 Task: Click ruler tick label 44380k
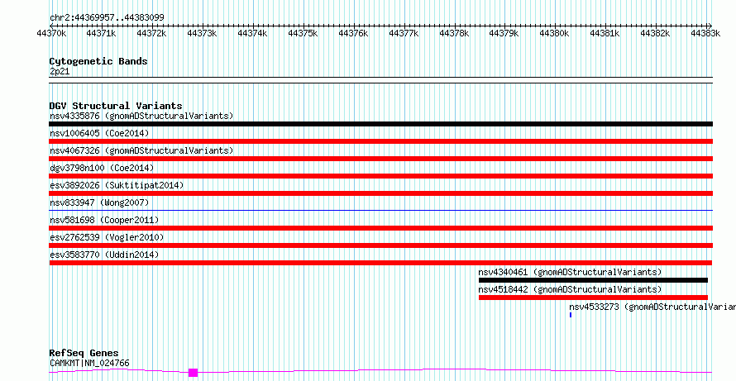tap(555, 33)
